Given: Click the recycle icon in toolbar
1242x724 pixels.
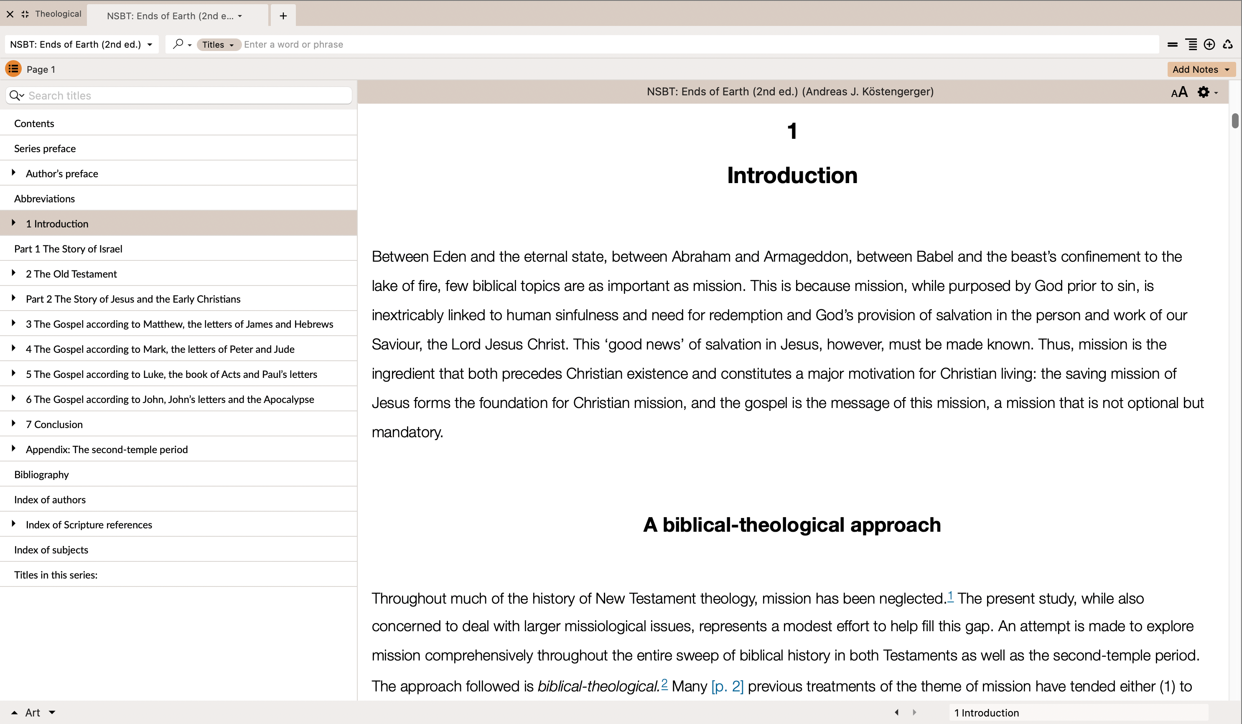Looking at the screenshot, I should (1228, 44).
